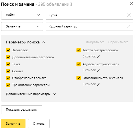Click the yellow Заменить button
This screenshot has width=135, height=130.
(x=13, y=124)
